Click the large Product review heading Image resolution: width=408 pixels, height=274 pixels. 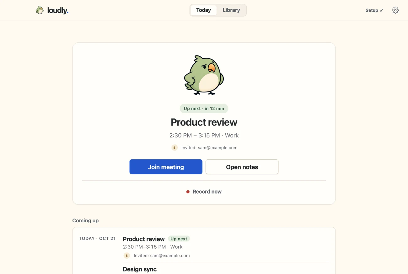(204, 122)
